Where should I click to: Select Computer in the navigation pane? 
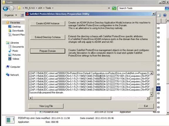[x=15, y=67]
